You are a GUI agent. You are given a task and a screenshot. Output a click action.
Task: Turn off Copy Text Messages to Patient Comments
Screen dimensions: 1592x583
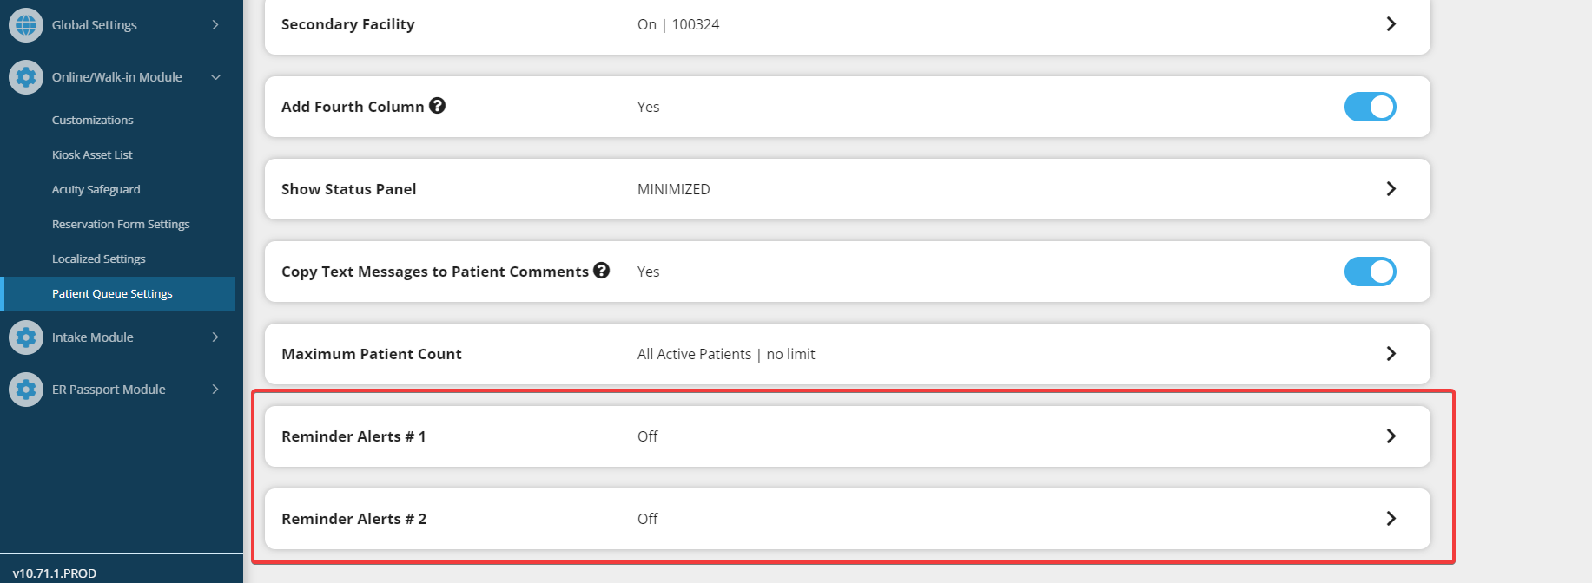1370,272
